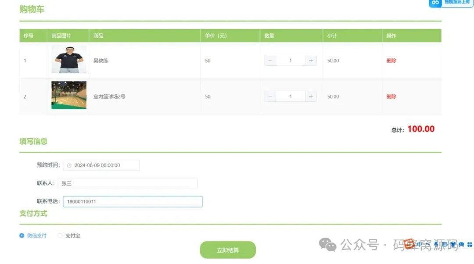
Task: Click the 联系人 name input field
Action: pyautogui.click(x=128, y=183)
